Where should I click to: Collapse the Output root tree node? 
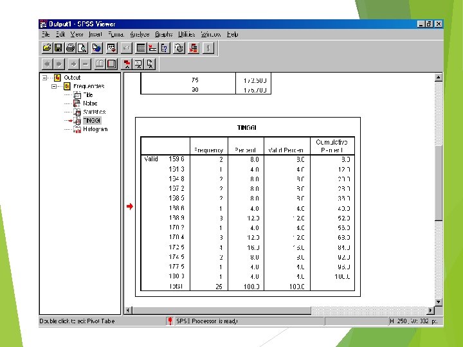(x=44, y=78)
